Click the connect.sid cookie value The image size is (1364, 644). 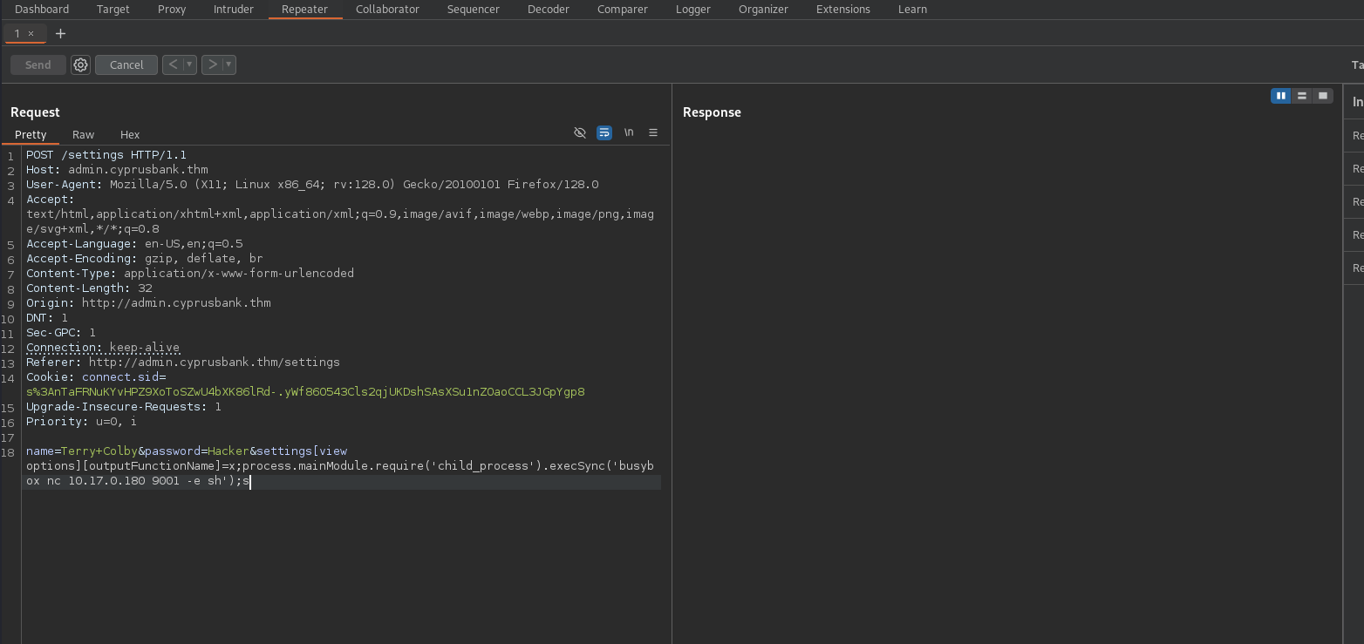click(x=305, y=392)
